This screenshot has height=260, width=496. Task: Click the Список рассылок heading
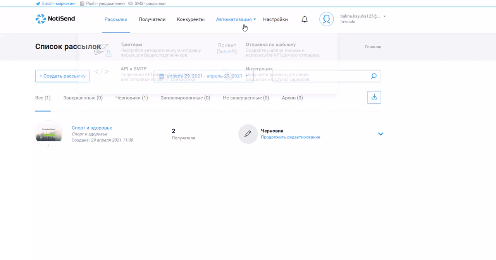pos(68,47)
